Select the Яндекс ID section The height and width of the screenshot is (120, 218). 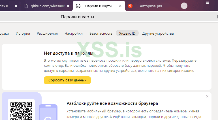tap(127, 33)
